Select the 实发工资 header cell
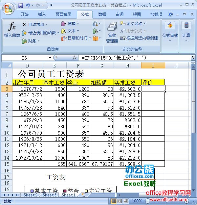 pyautogui.click(x=127, y=82)
